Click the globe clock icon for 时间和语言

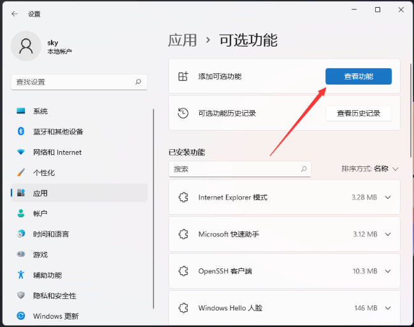pos(21,234)
